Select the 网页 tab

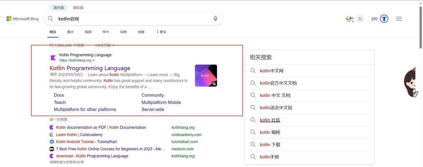point(53,32)
